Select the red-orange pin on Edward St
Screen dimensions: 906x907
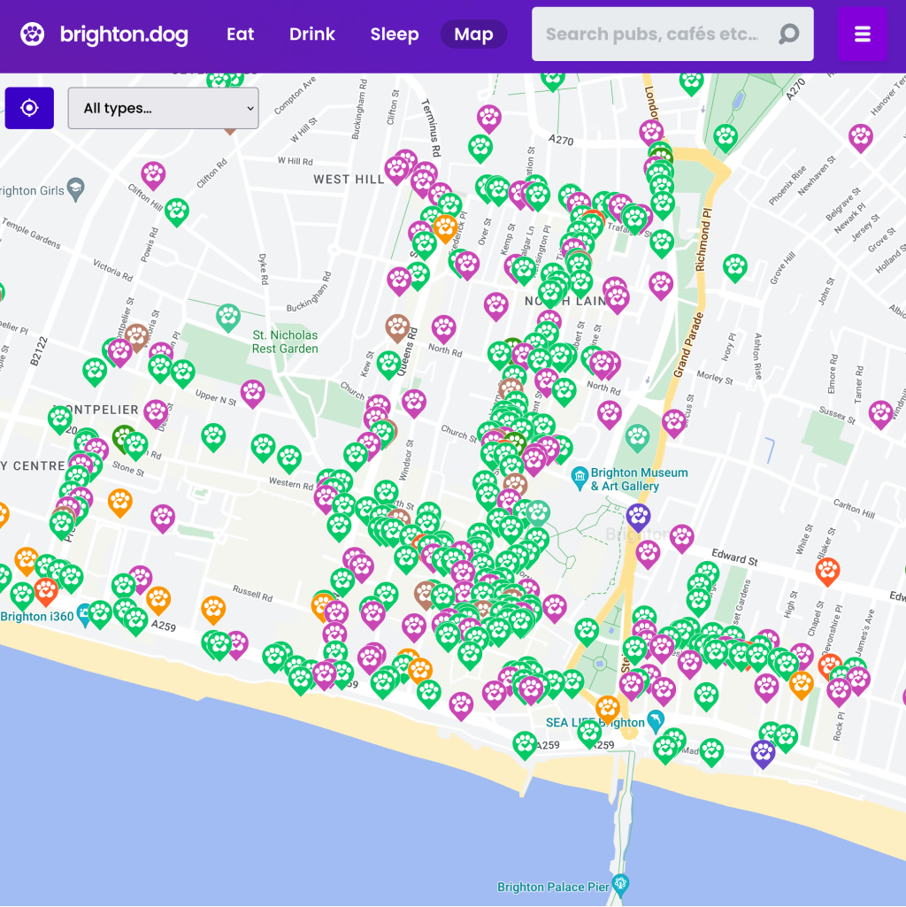click(x=828, y=572)
